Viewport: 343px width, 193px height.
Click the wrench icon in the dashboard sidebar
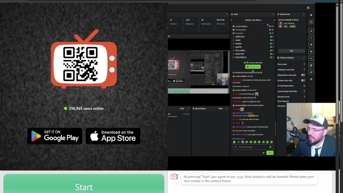pyautogui.click(x=311, y=72)
